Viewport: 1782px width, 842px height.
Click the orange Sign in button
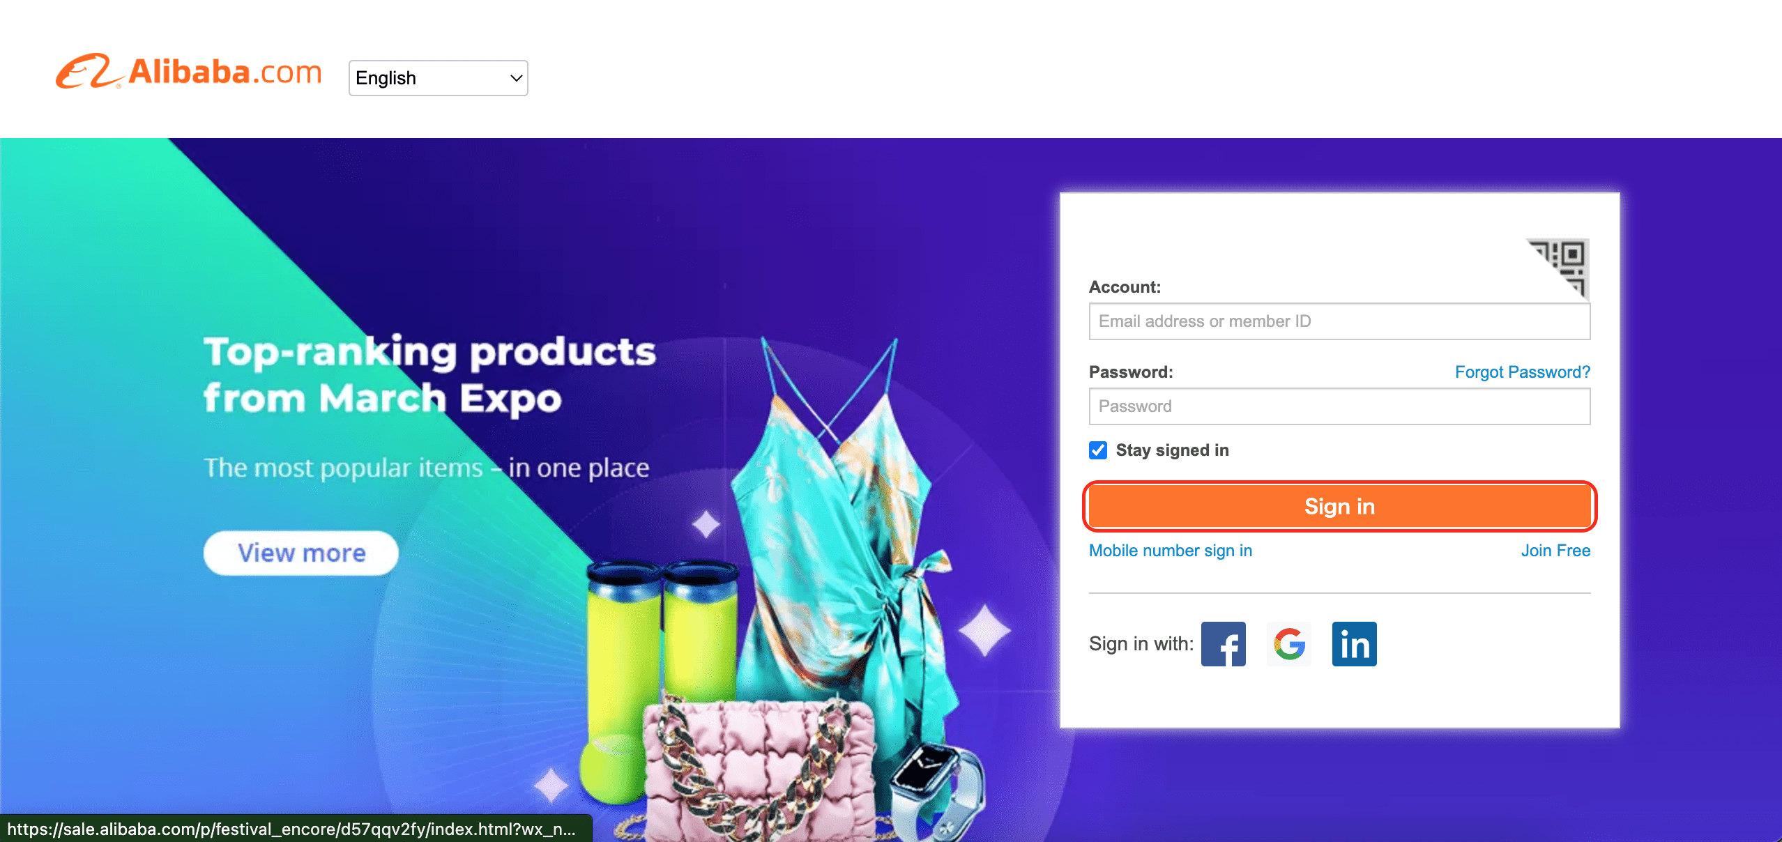(x=1339, y=506)
